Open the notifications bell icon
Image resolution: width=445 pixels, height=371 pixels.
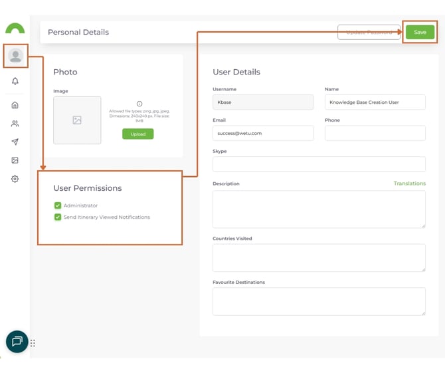[x=15, y=81]
